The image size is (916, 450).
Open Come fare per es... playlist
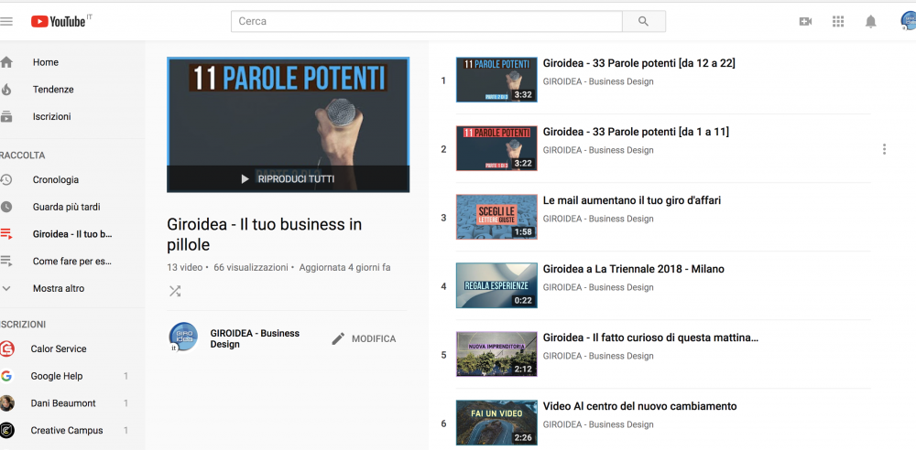[72, 261]
